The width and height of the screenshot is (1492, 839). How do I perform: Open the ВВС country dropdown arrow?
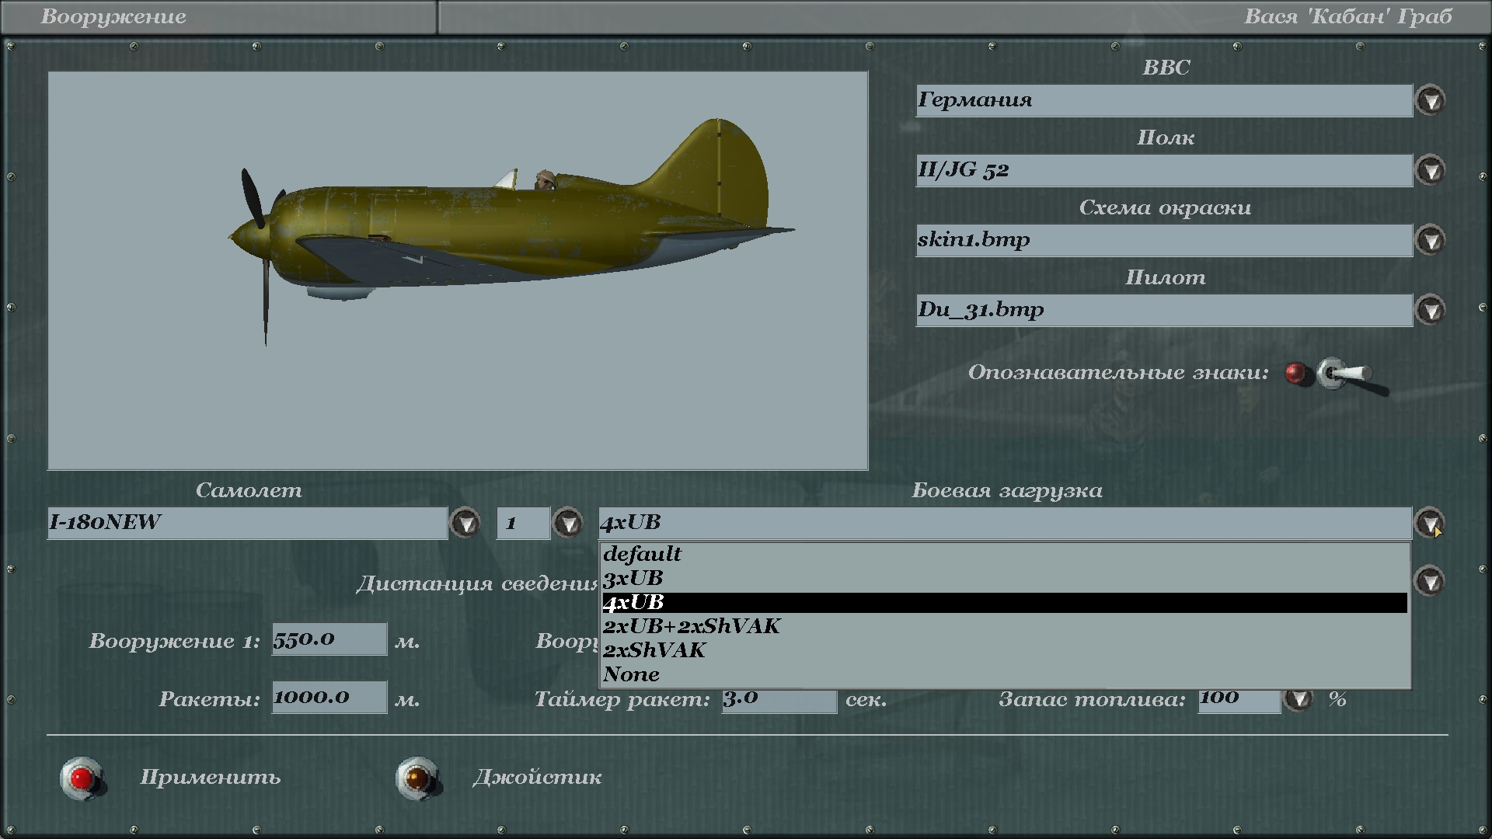coord(1430,101)
